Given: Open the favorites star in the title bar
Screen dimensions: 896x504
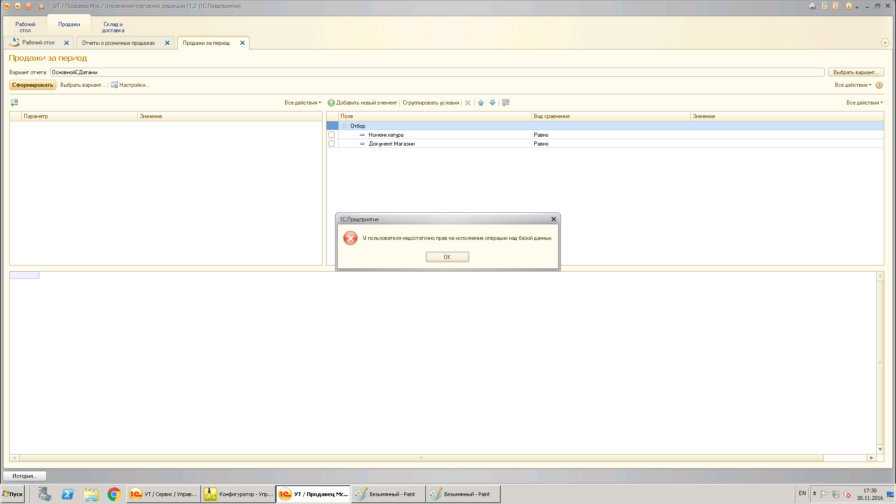Looking at the screenshot, I should (42, 6).
